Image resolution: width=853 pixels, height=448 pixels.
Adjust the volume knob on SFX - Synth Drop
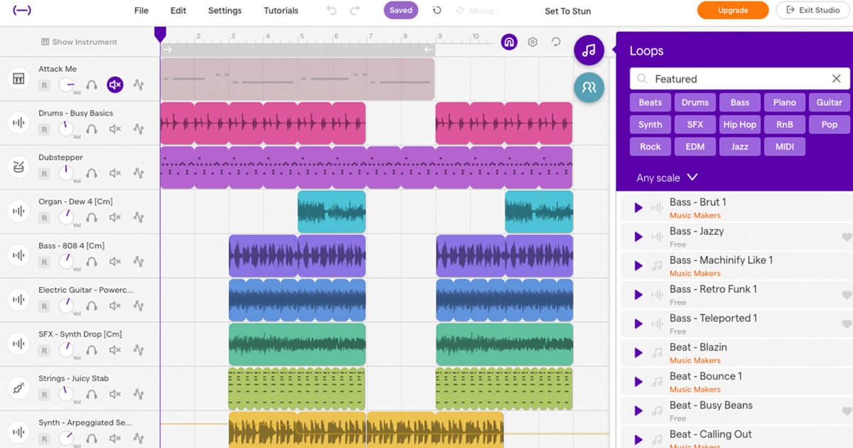pos(66,349)
